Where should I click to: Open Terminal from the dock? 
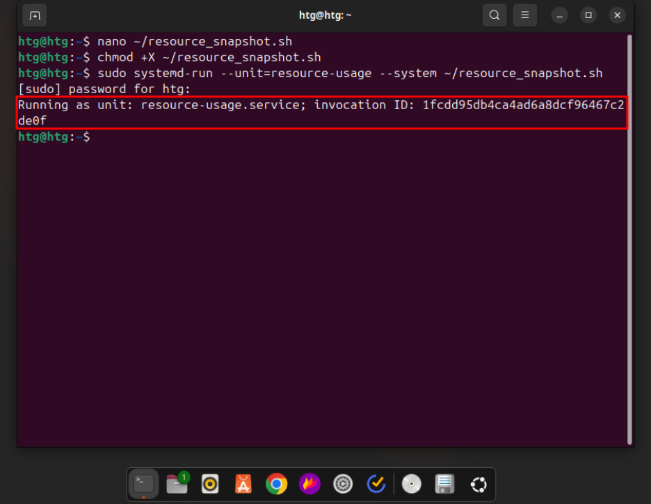pyautogui.click(x=144, y=484)
